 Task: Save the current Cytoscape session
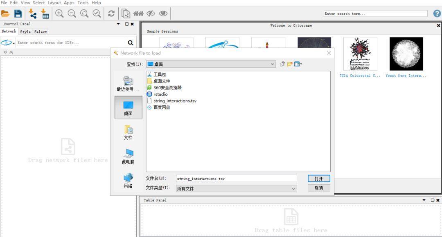[x=18, y=13]
